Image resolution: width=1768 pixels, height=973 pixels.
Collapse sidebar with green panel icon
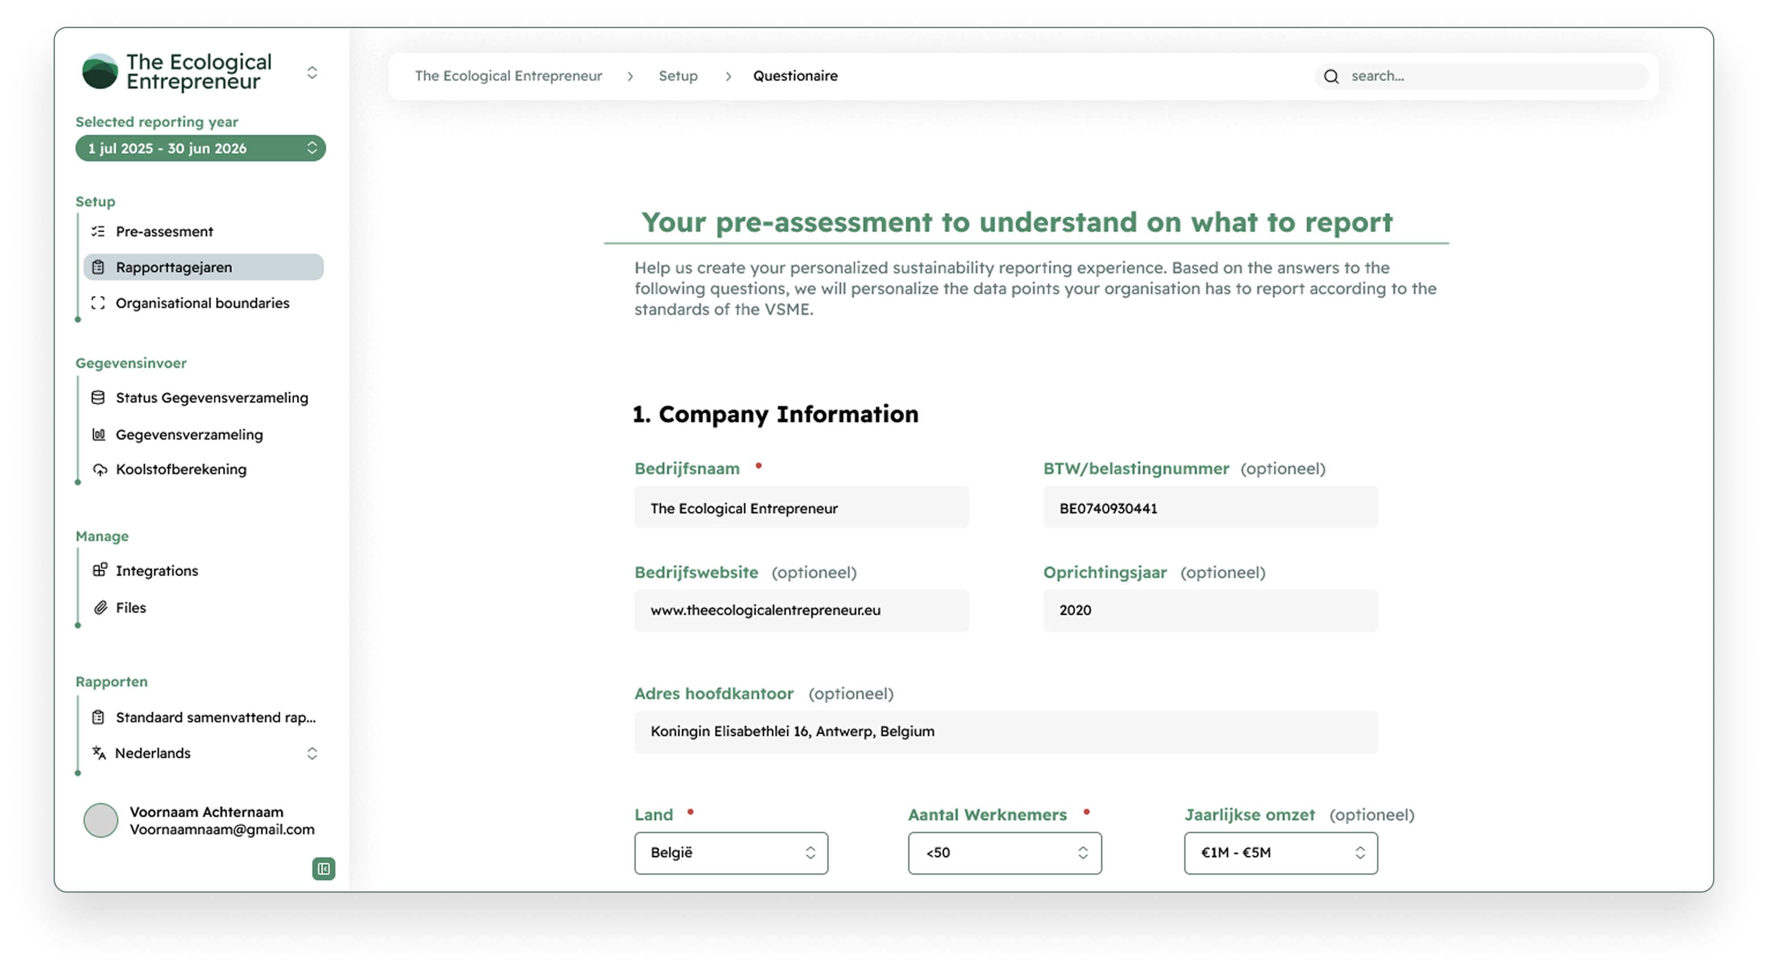[323, 869]
